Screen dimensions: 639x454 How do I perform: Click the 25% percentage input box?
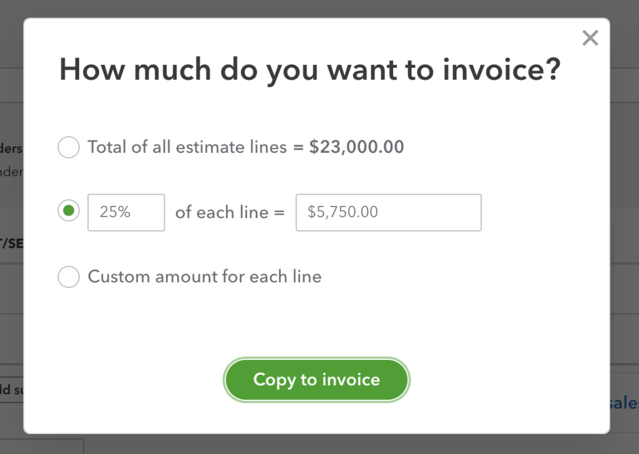126,213
